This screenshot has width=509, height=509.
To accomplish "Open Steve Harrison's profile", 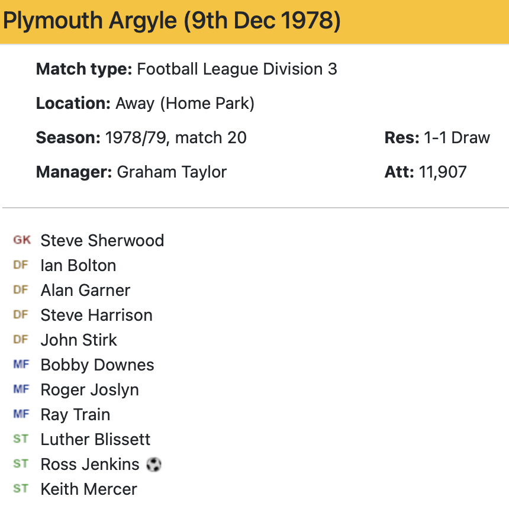I will pyautogui.click(x=96, y=315).
